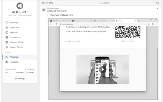Click the browser profile icon in screenshot
163x102 pixels.
point(152,24)
